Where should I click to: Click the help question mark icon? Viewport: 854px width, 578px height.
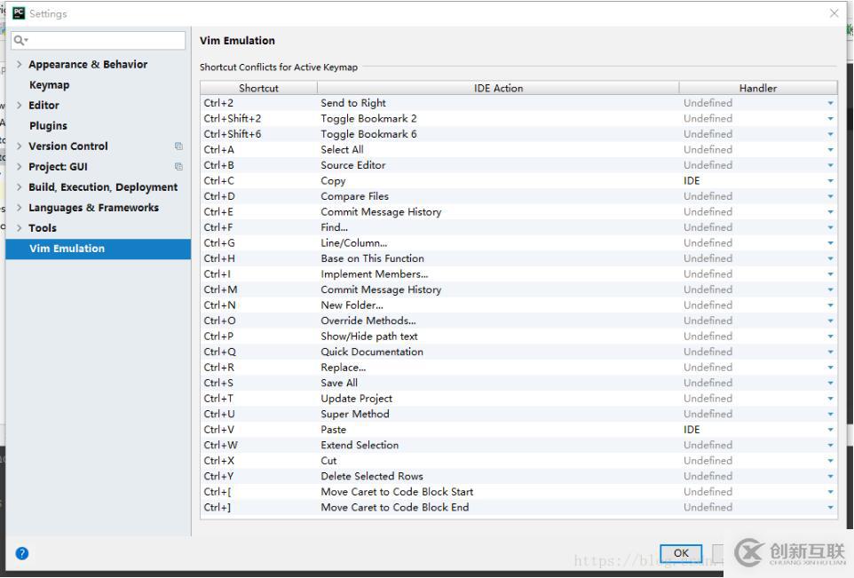click(22, 553)
